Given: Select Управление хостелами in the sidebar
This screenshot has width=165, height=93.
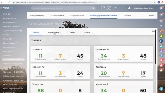Looking at the screenshot, I should point(13,59).
